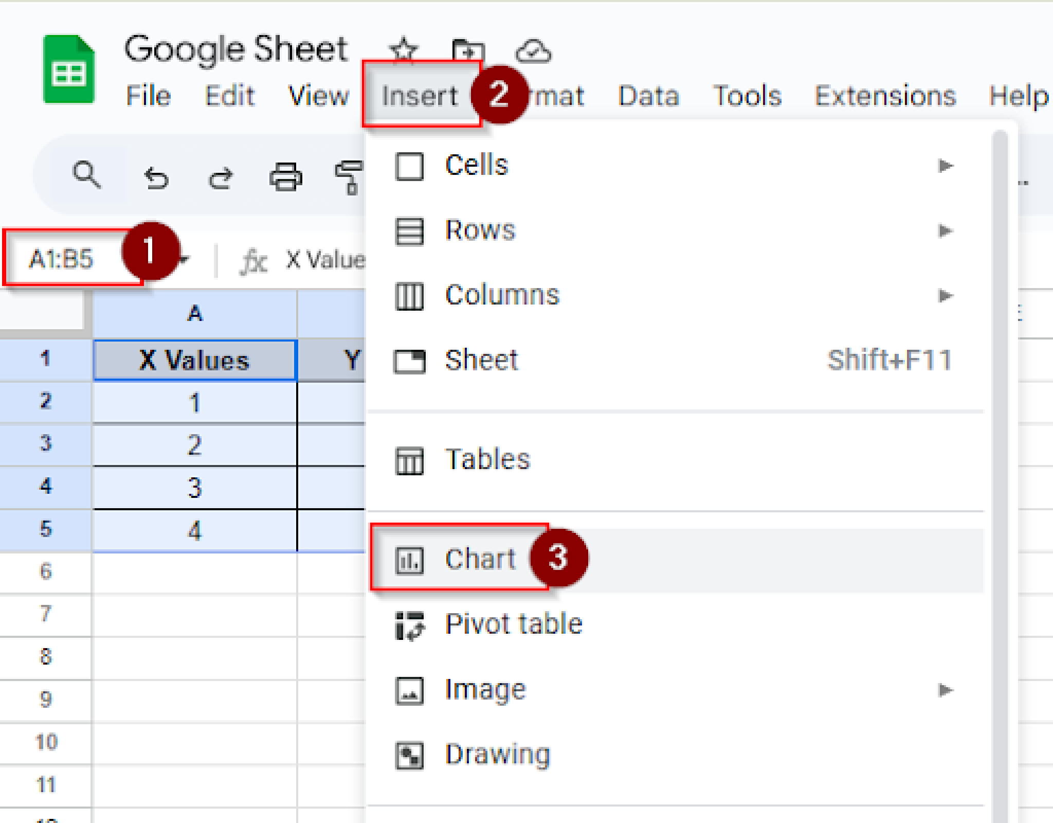Viewport: 1053px width, 823px height.
Task: Click the Undo arrow icon
Action: click(156, 178)
